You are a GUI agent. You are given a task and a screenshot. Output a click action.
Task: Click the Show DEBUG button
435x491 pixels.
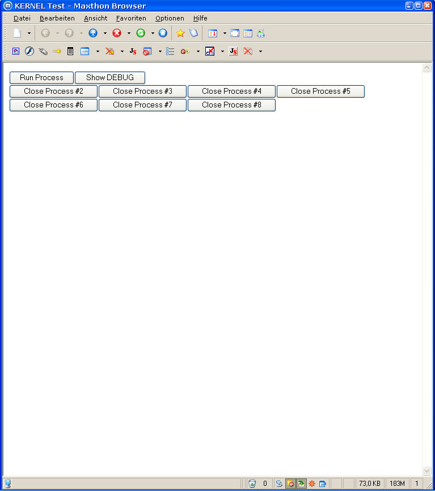pos(110,78)
